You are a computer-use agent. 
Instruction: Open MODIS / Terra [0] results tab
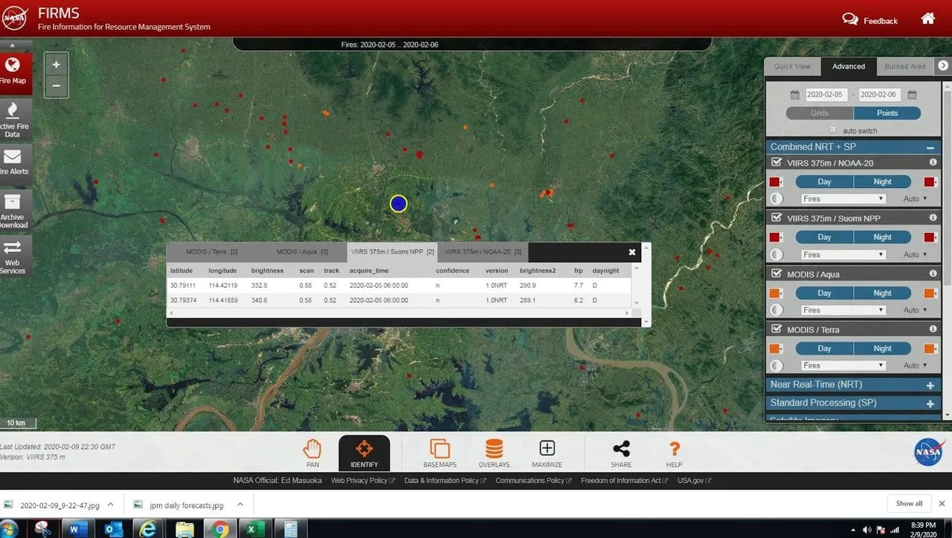tap(212, 252)
